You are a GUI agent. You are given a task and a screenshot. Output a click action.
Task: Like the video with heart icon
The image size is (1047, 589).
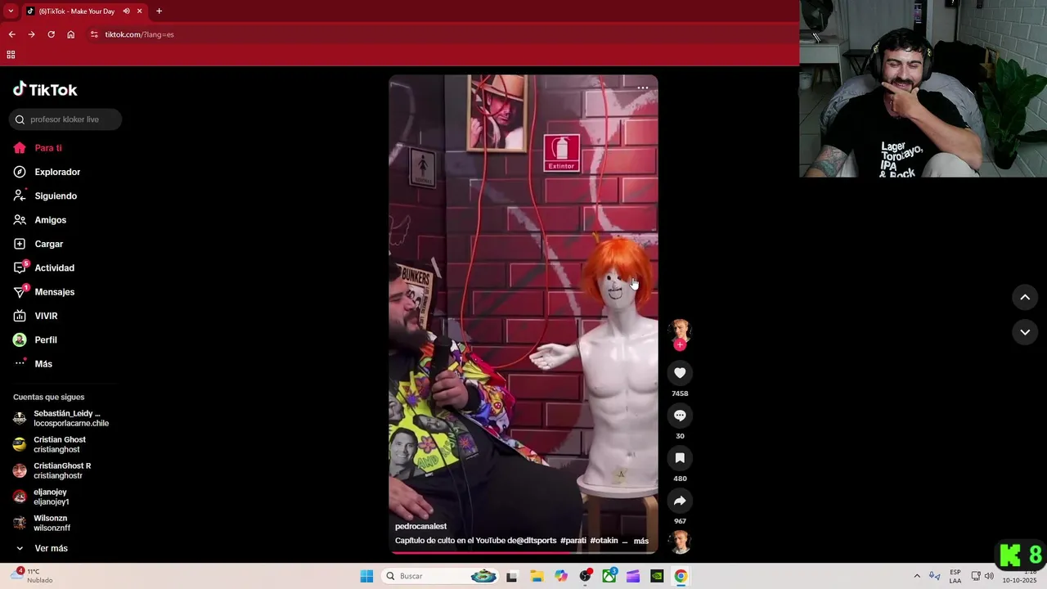tap(680, 373)
